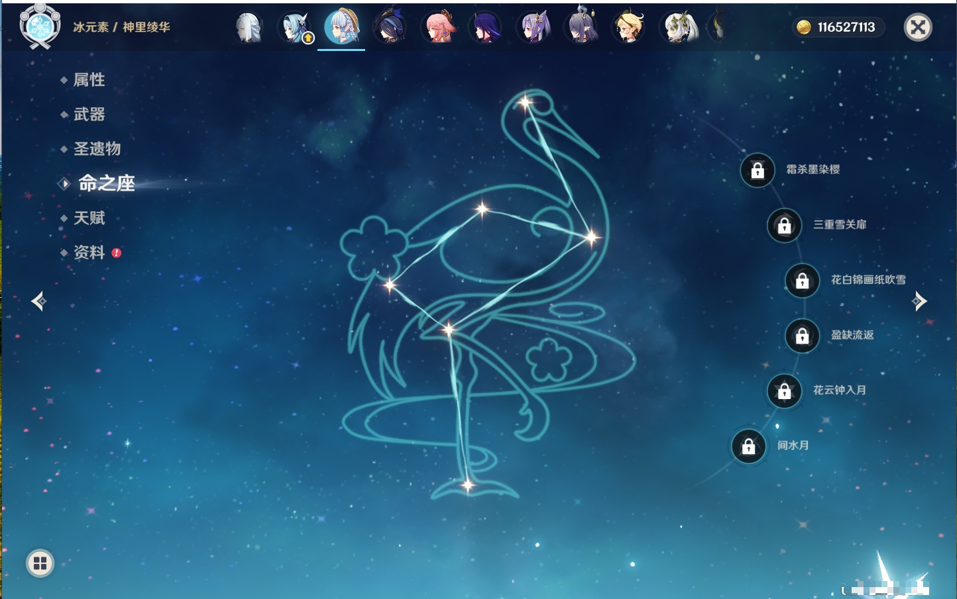Open the locked constellation 花云钟入月
The height and width of the screenshot is (599, 957).
(x=785, y=391)
